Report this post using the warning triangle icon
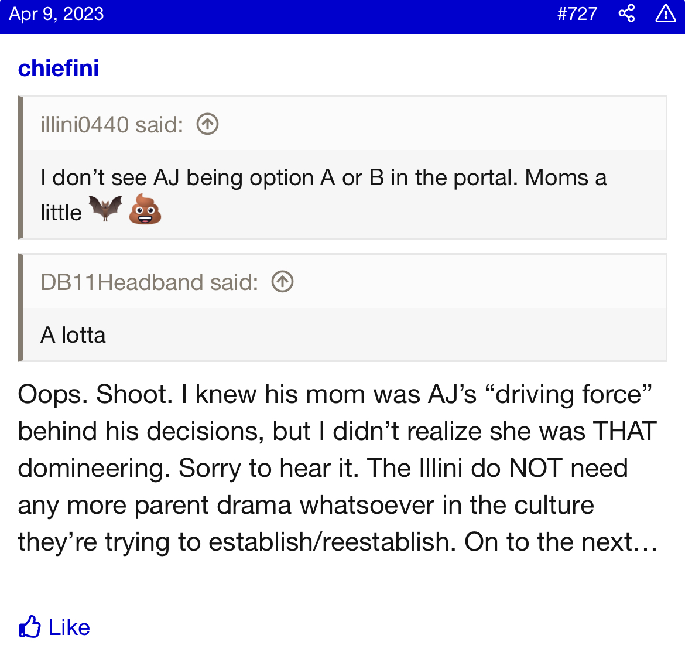685x652 pixels. click(x=666, y=13)
